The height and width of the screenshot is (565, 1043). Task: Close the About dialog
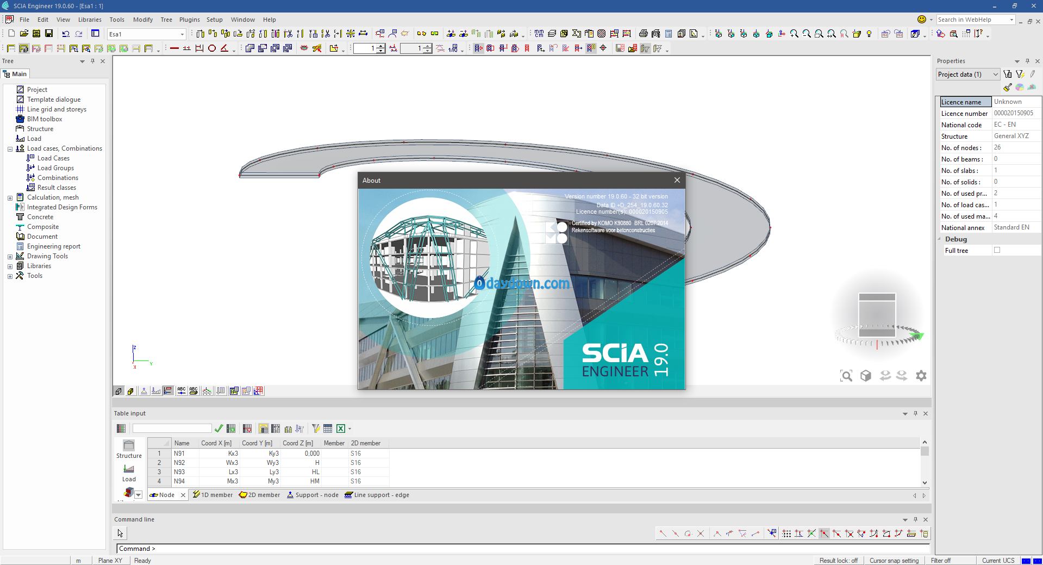(x=677, y=180)
